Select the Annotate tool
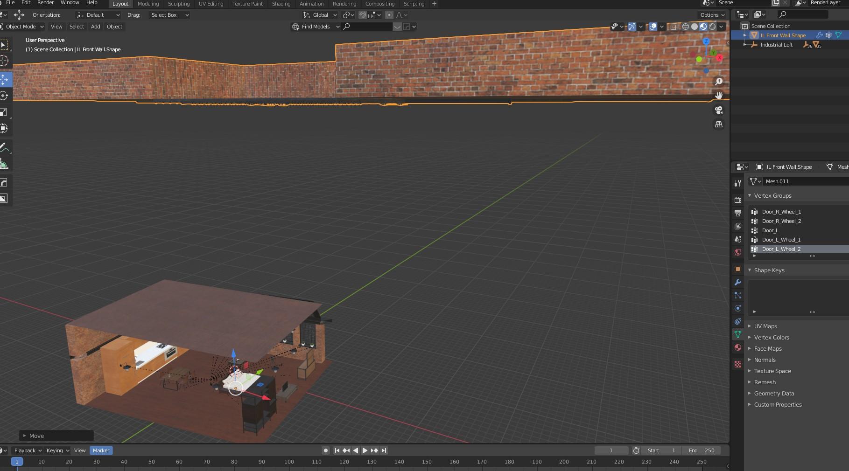This screenshot has height=471, width=849. click(4, 148)
